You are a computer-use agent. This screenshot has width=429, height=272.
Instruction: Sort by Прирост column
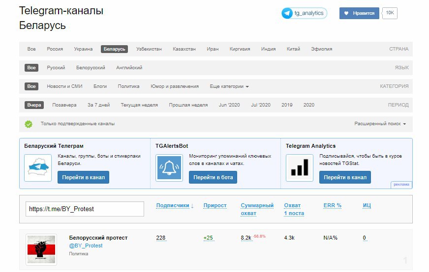215,205
